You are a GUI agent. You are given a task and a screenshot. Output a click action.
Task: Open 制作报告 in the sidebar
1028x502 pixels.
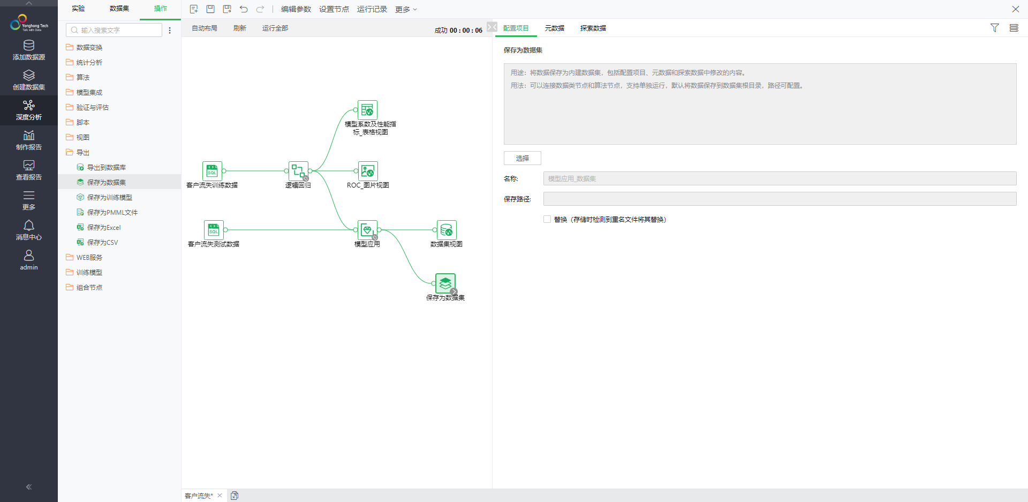point(29,140)
